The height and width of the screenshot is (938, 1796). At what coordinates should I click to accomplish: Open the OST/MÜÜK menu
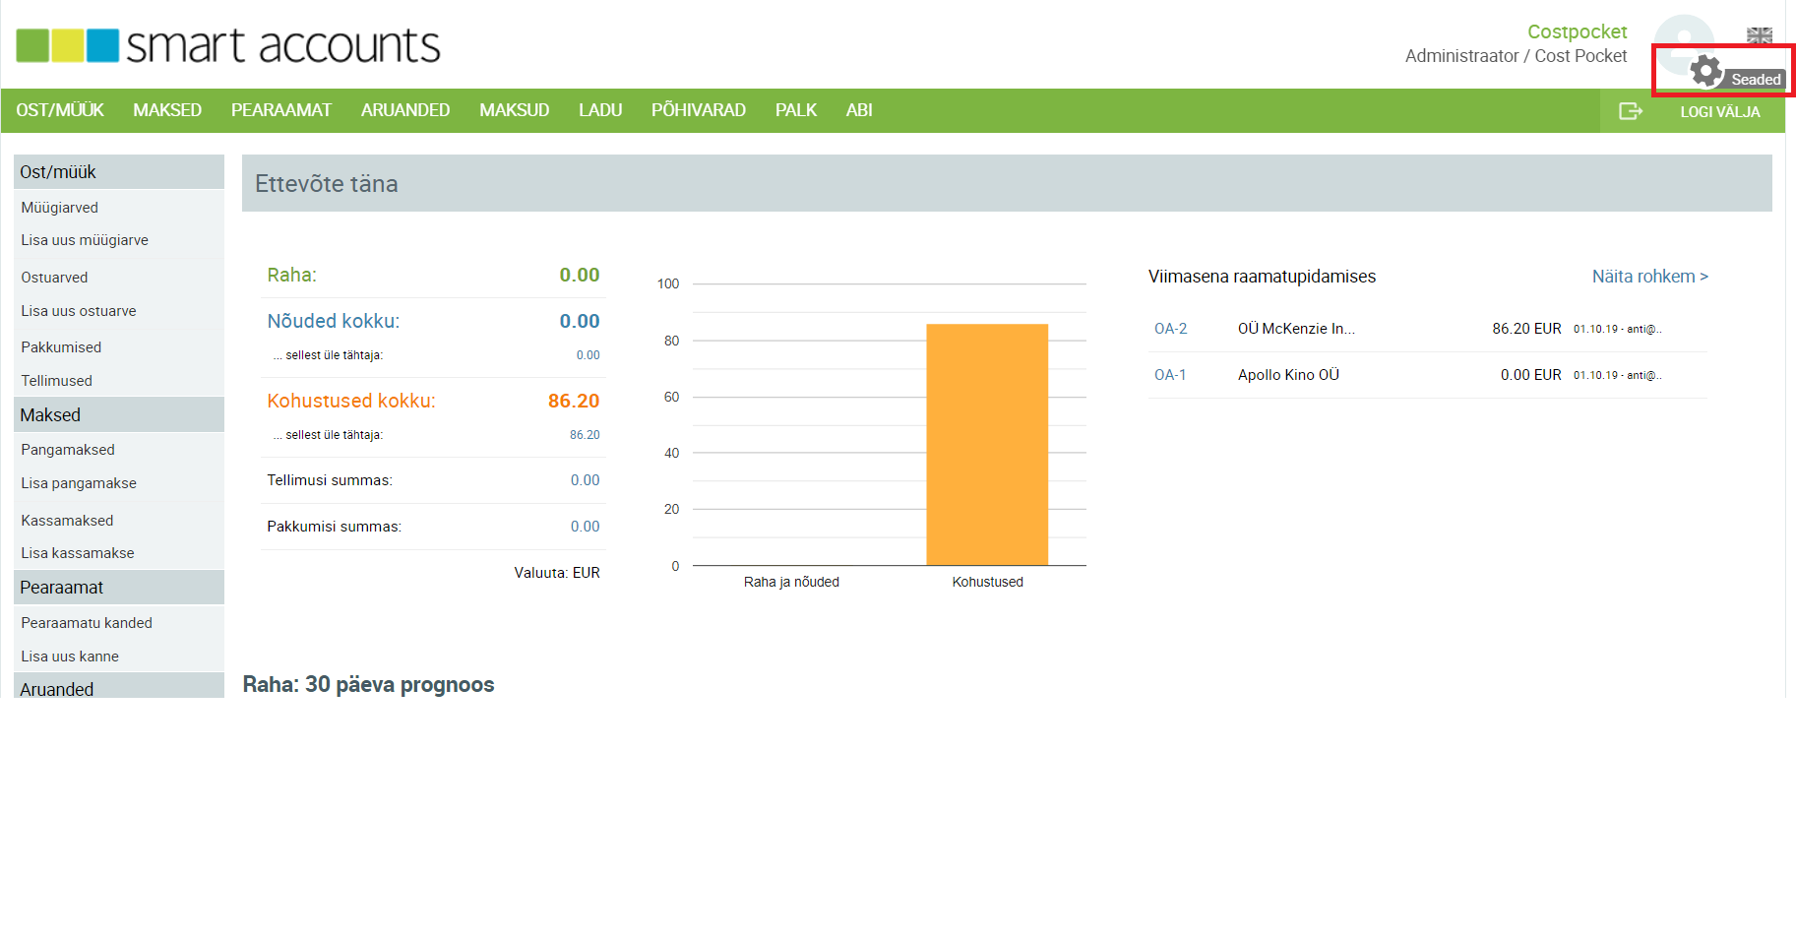tap(60, 110)
